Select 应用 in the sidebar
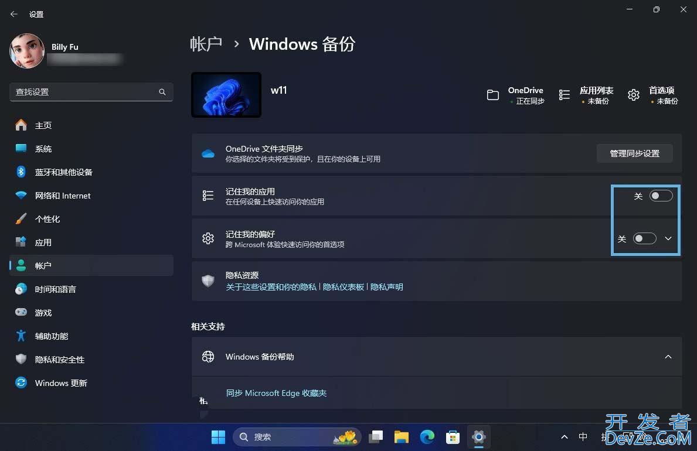 click(x=91, y=242)
